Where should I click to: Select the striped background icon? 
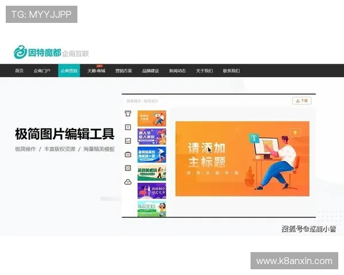(x=128, y=168)
